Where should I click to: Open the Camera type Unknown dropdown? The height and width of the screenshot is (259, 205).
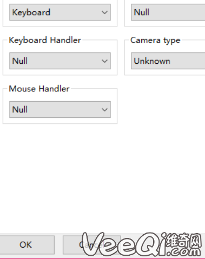168,61
